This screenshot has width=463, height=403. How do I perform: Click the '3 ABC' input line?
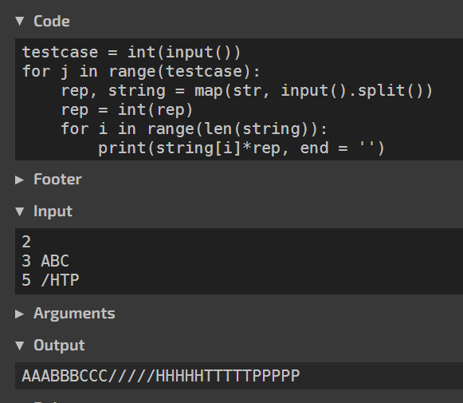(x=45, y=261)
